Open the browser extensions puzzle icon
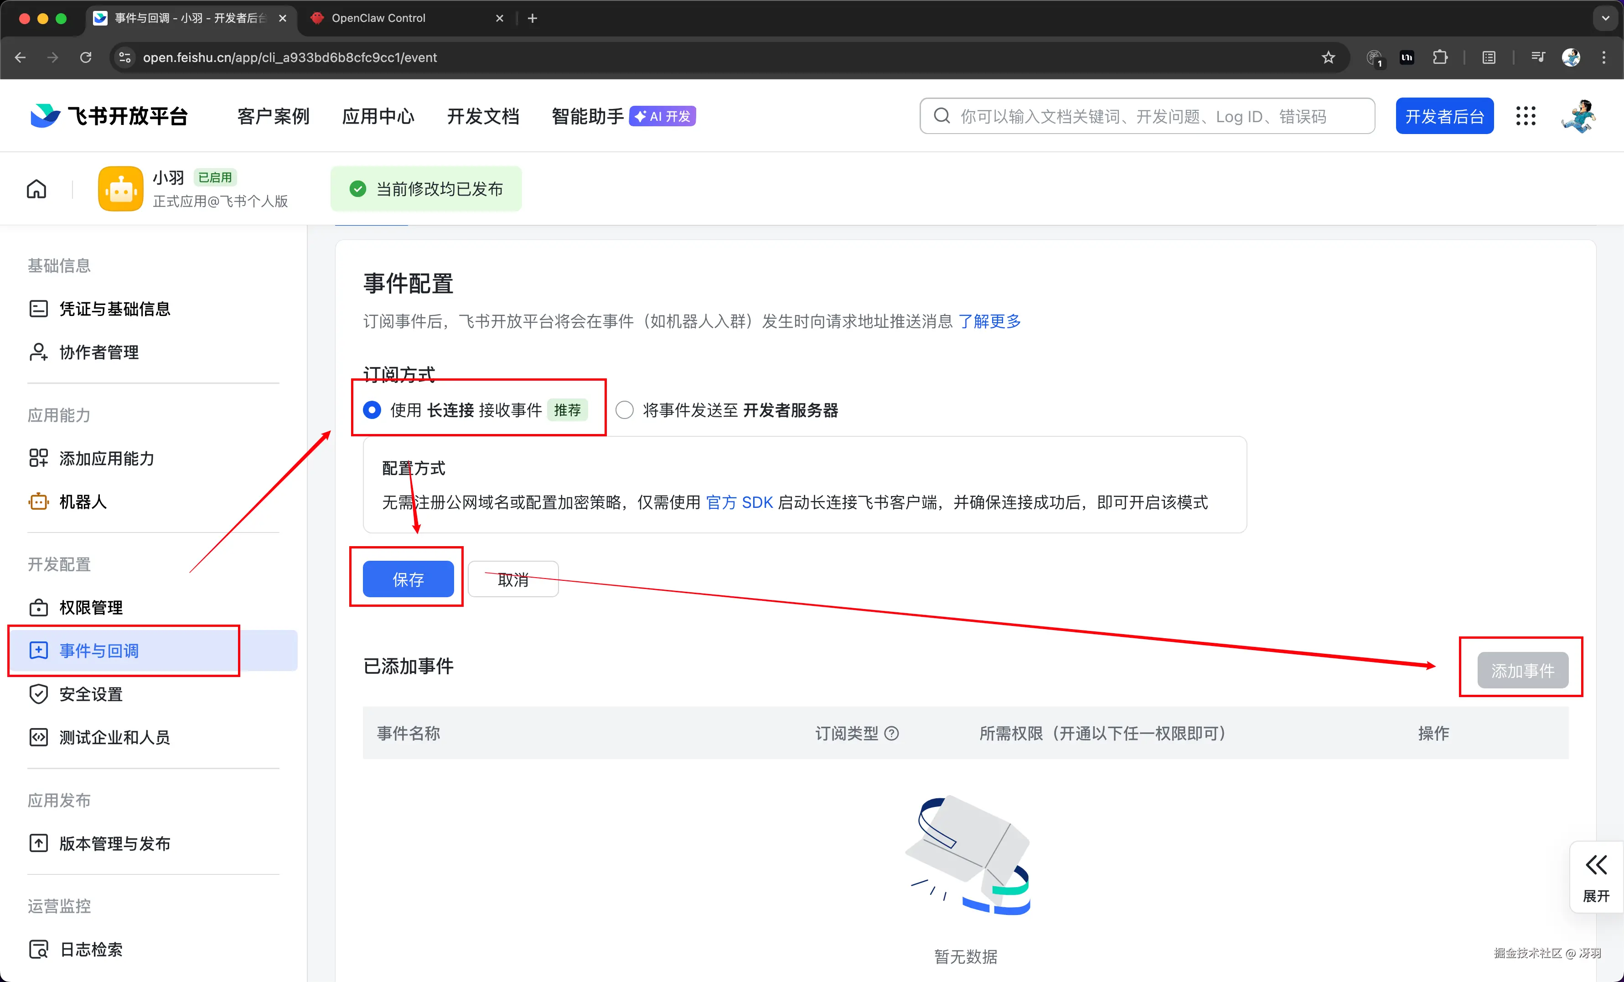 (1440, 57)
